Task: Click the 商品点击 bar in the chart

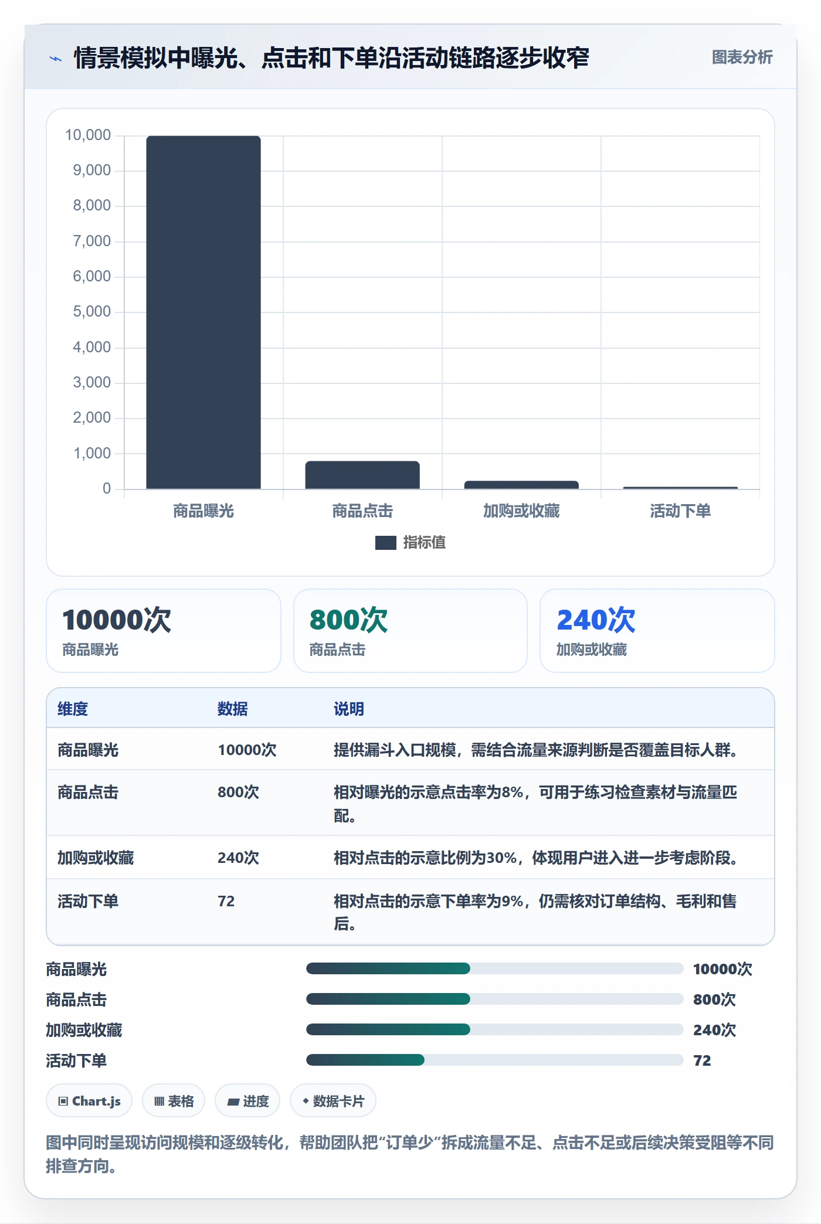Action: (x=362, y=475)
